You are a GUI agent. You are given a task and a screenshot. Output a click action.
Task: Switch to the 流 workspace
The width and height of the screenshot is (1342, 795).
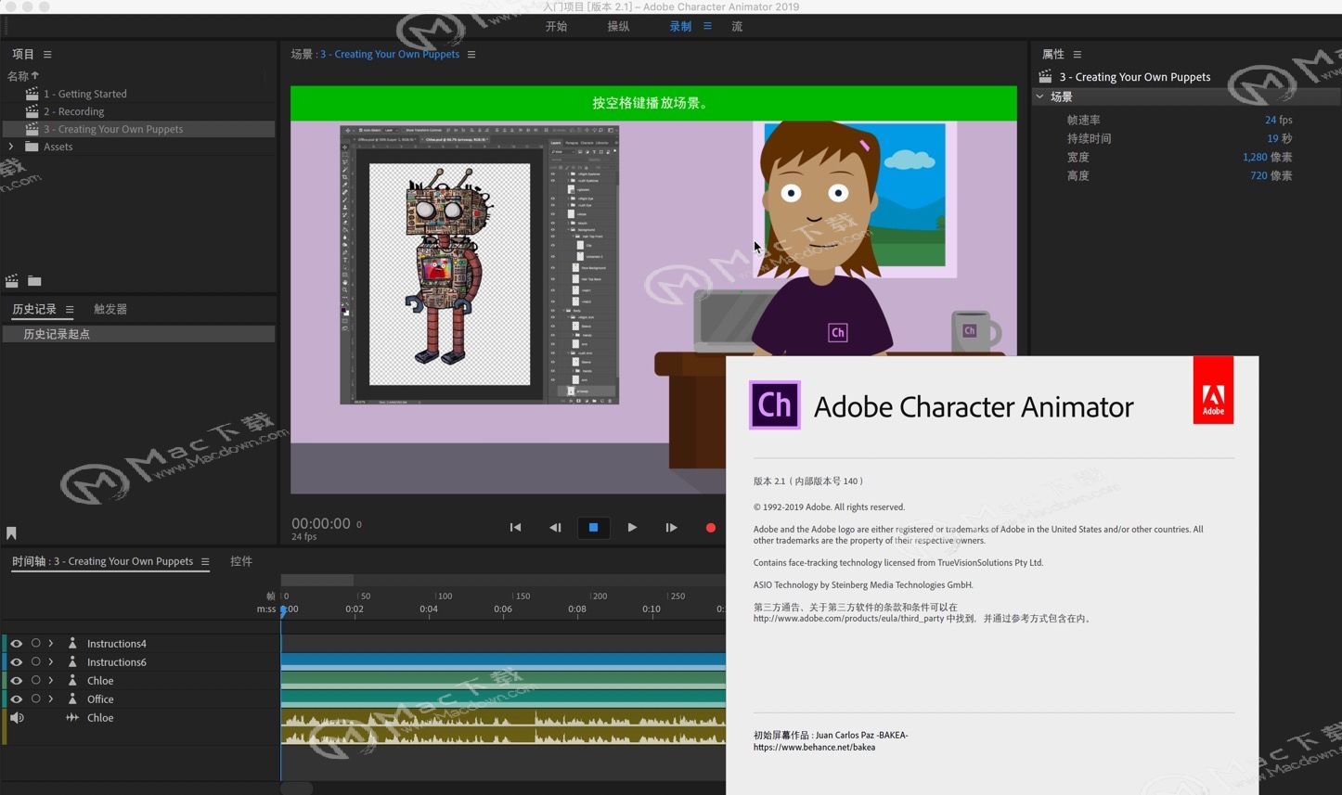tap(737, 26)
